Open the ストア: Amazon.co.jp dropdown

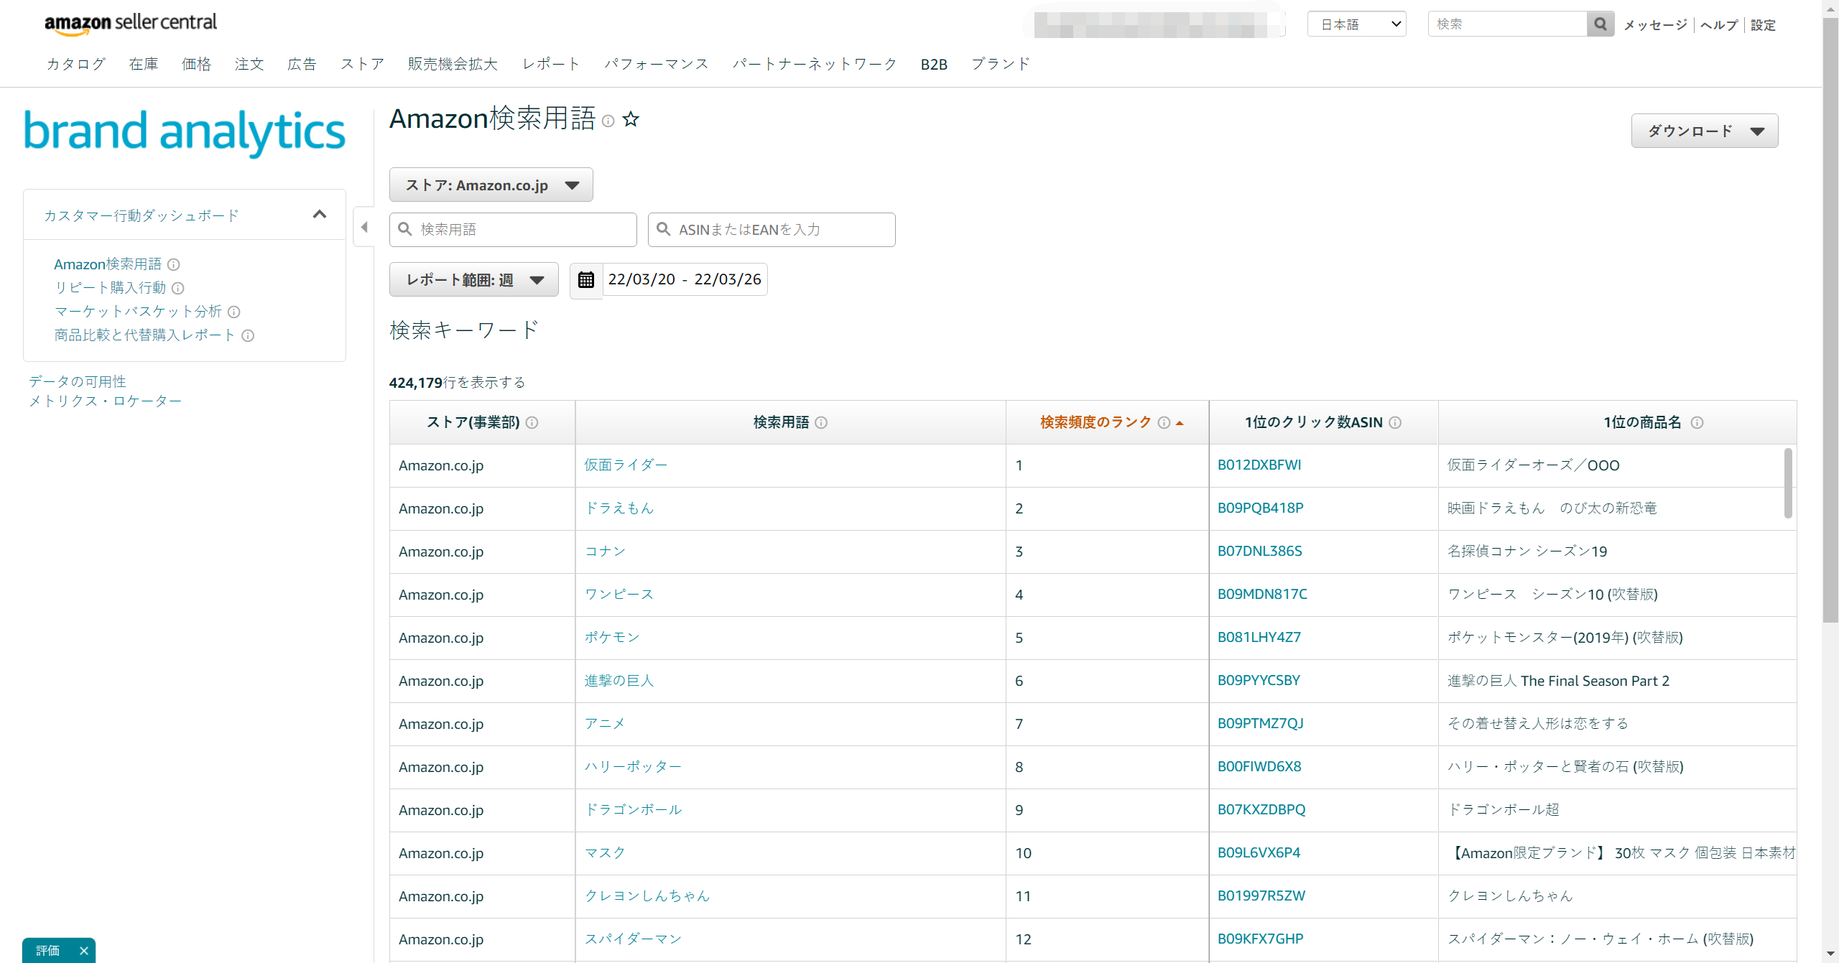(x=491, y=185)
